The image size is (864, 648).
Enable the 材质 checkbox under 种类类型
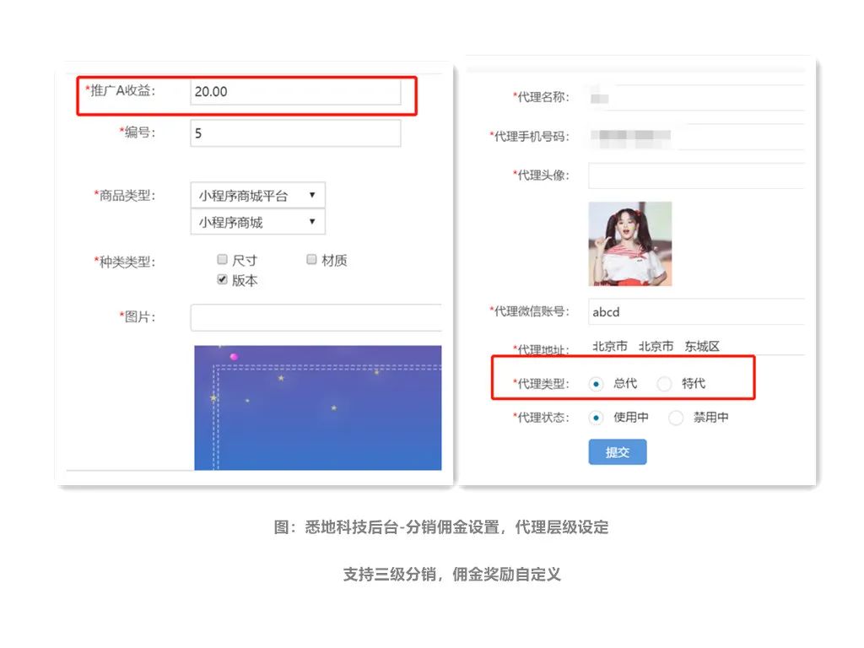[311, 260]
